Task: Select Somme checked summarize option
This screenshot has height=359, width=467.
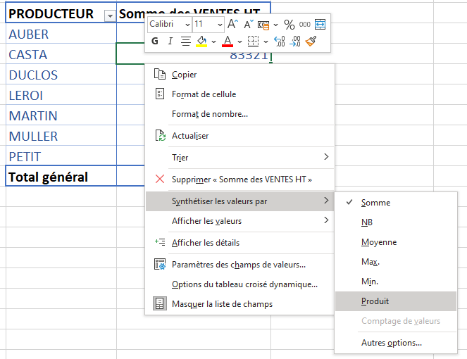Action: [x=375, y=203]
